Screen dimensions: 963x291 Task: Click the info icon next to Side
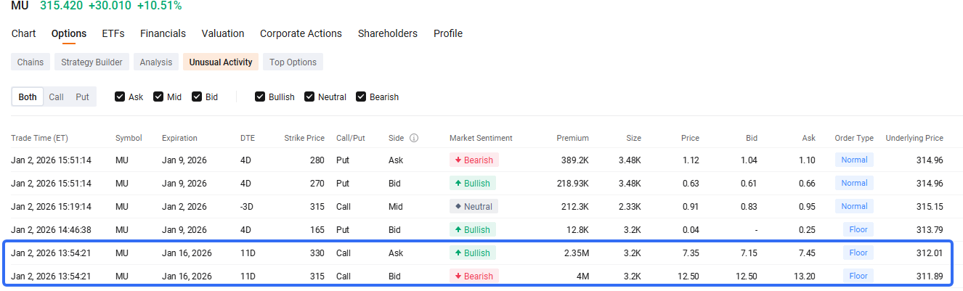(414, 138)
